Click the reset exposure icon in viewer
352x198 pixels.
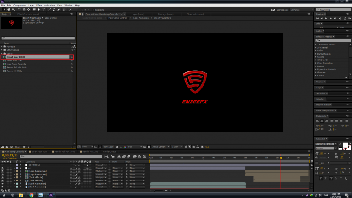tap(202, 147)
